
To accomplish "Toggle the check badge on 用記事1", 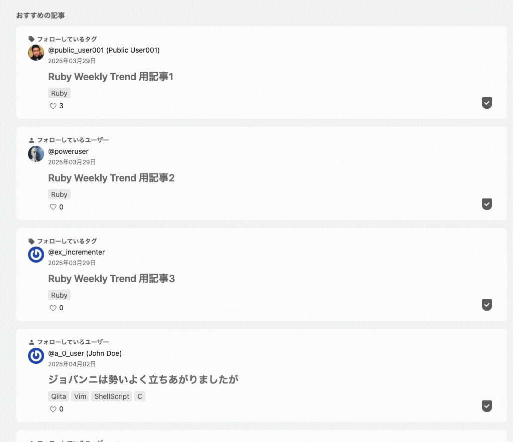I will [x=486, y=103].
